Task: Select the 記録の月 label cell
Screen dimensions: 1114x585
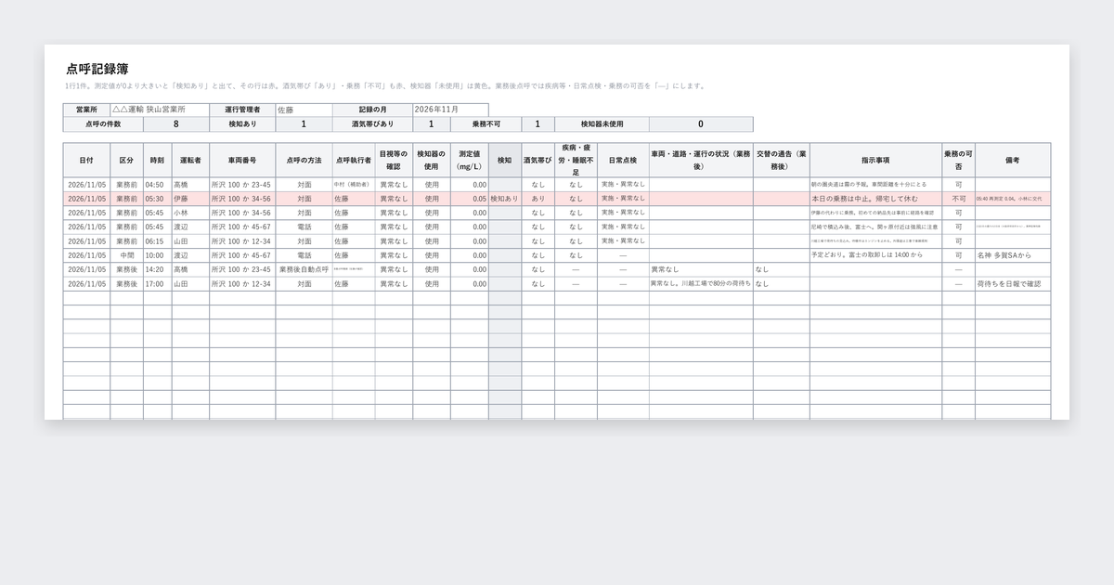Action: tap(372, 110)
